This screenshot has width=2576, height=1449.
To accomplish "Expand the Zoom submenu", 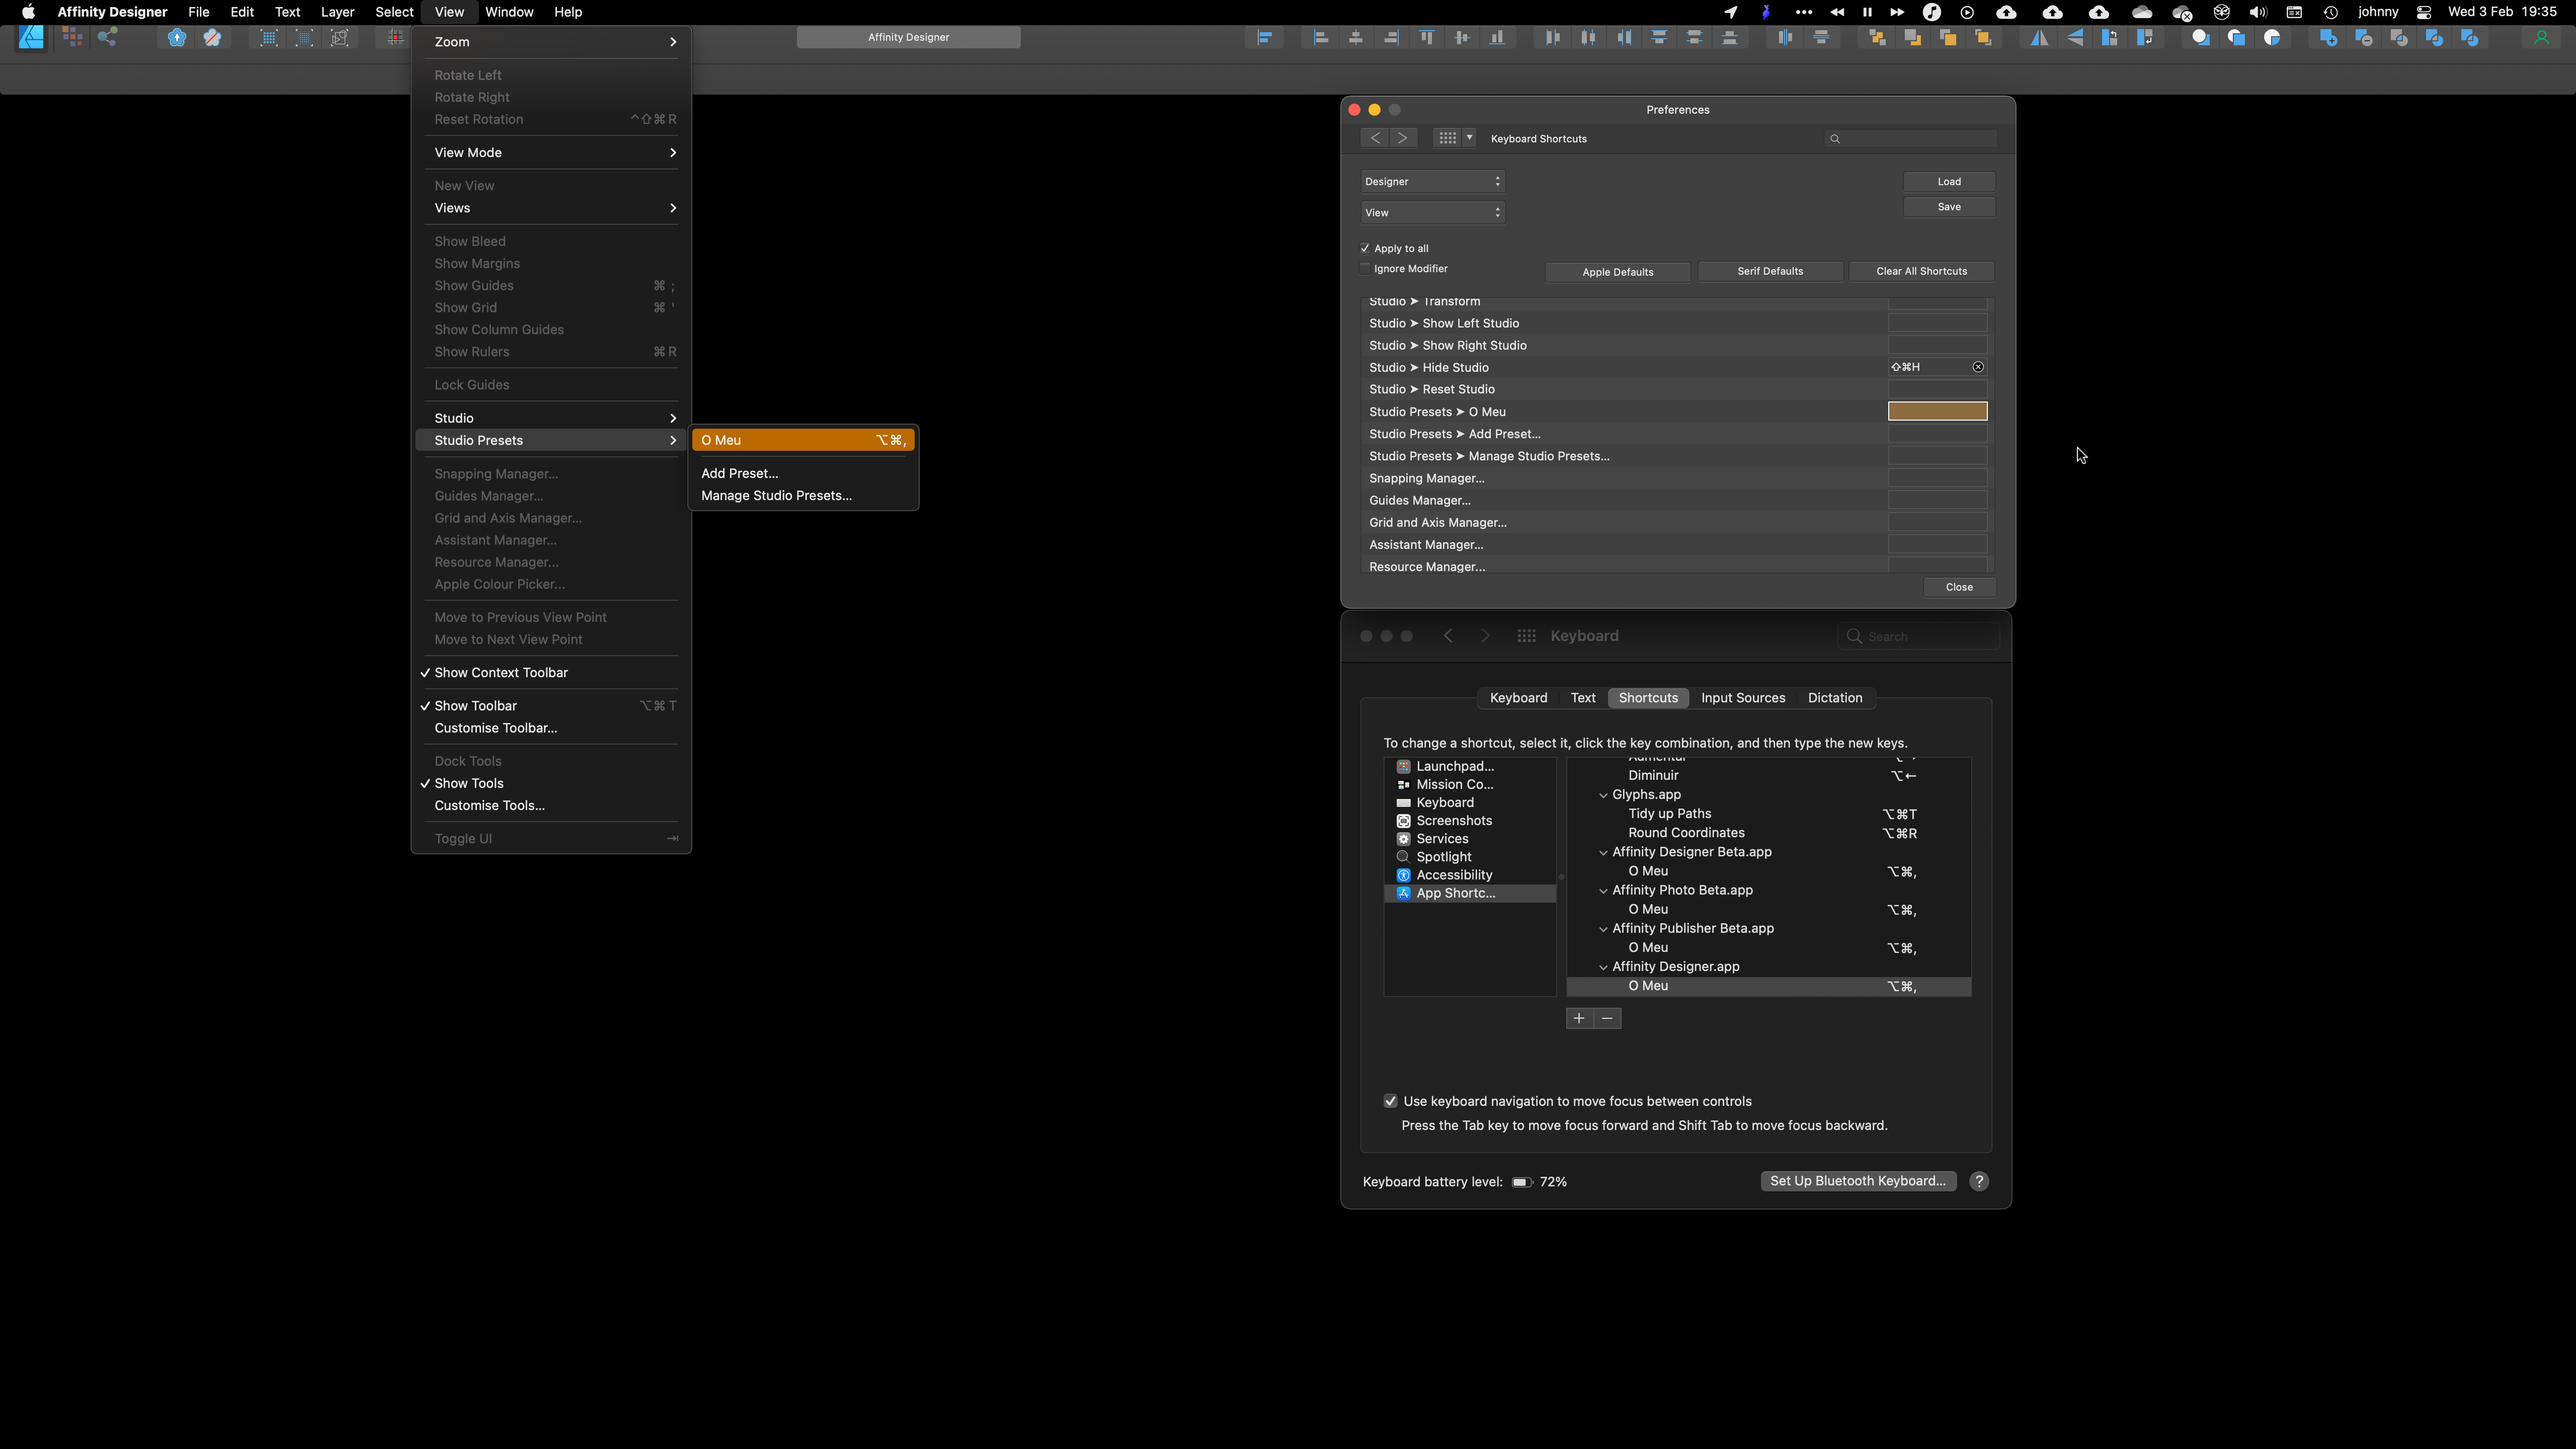I will [x=551, y=42].
